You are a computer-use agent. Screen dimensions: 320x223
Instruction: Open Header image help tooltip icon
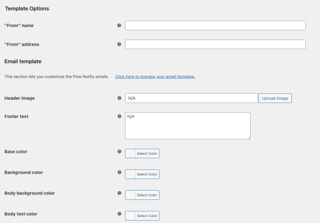tap(120, 98)
